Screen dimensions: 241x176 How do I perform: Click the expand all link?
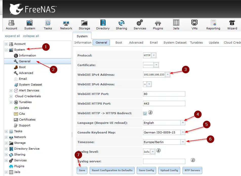tap(12, 36)
